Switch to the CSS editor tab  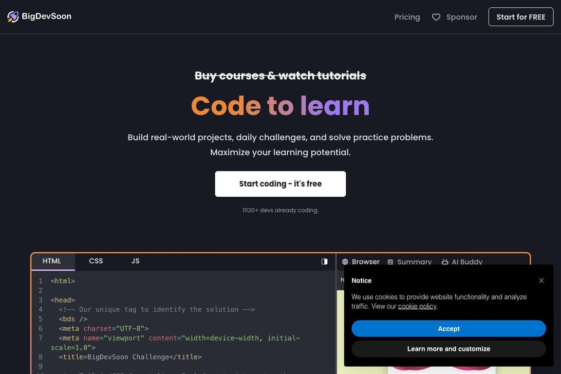coord(96,261)
